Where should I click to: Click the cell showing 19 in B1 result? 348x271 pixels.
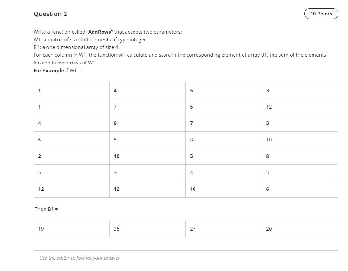click(x=41, y=229)
